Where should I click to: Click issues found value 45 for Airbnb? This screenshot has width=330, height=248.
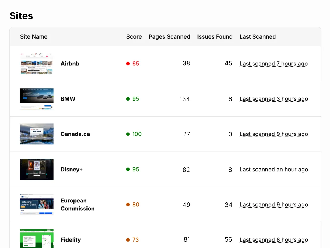(x=229, y=63)
